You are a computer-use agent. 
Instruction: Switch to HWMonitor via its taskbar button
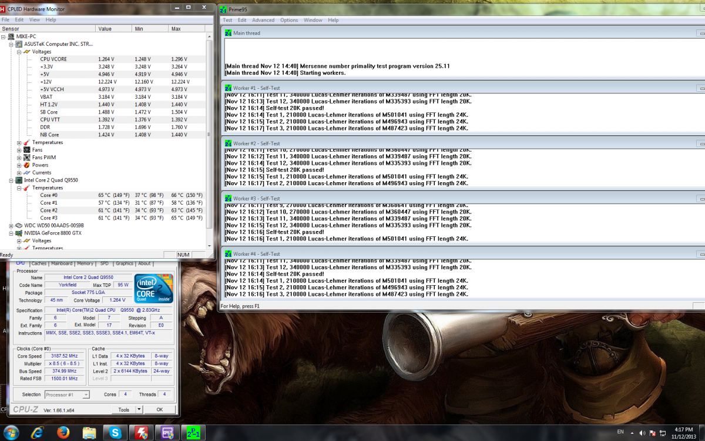pyautogui.click(x=142, y=433)
